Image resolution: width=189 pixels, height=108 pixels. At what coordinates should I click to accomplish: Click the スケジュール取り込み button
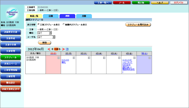[x=138, y=24]
